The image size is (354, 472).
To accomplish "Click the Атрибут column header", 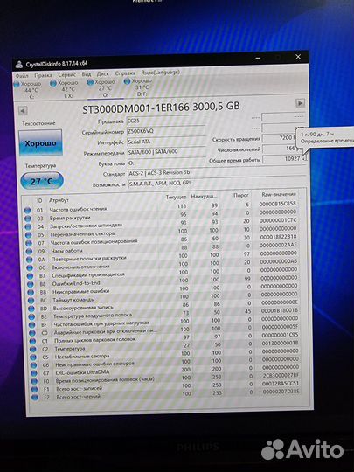I will click(x=59, y=200).
